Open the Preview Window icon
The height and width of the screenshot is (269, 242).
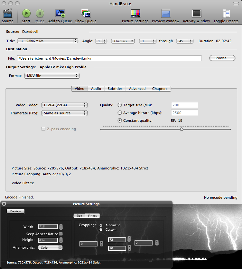click(165, 14)
